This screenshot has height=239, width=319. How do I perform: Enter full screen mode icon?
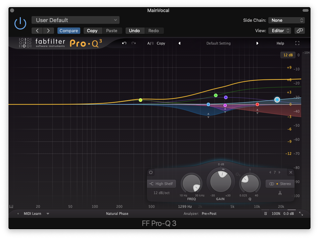[297, 43]
